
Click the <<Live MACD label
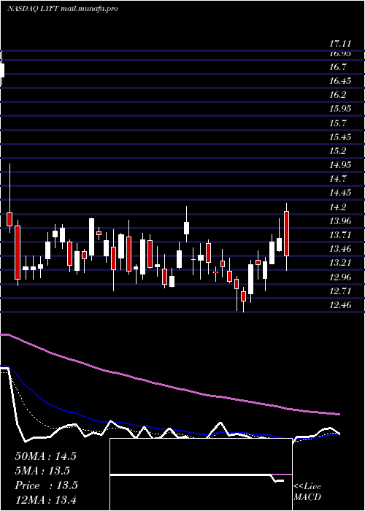(307, 491)
